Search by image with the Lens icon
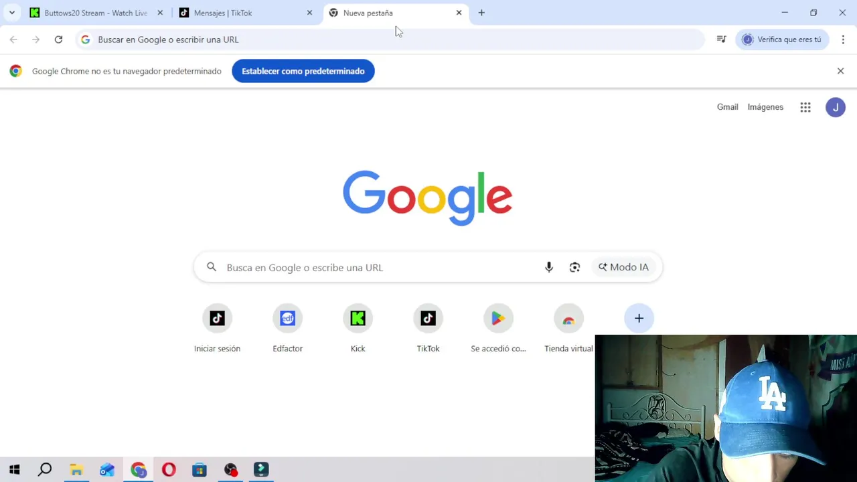Viewport: 857px width, 482px height. tap(574, 267)
